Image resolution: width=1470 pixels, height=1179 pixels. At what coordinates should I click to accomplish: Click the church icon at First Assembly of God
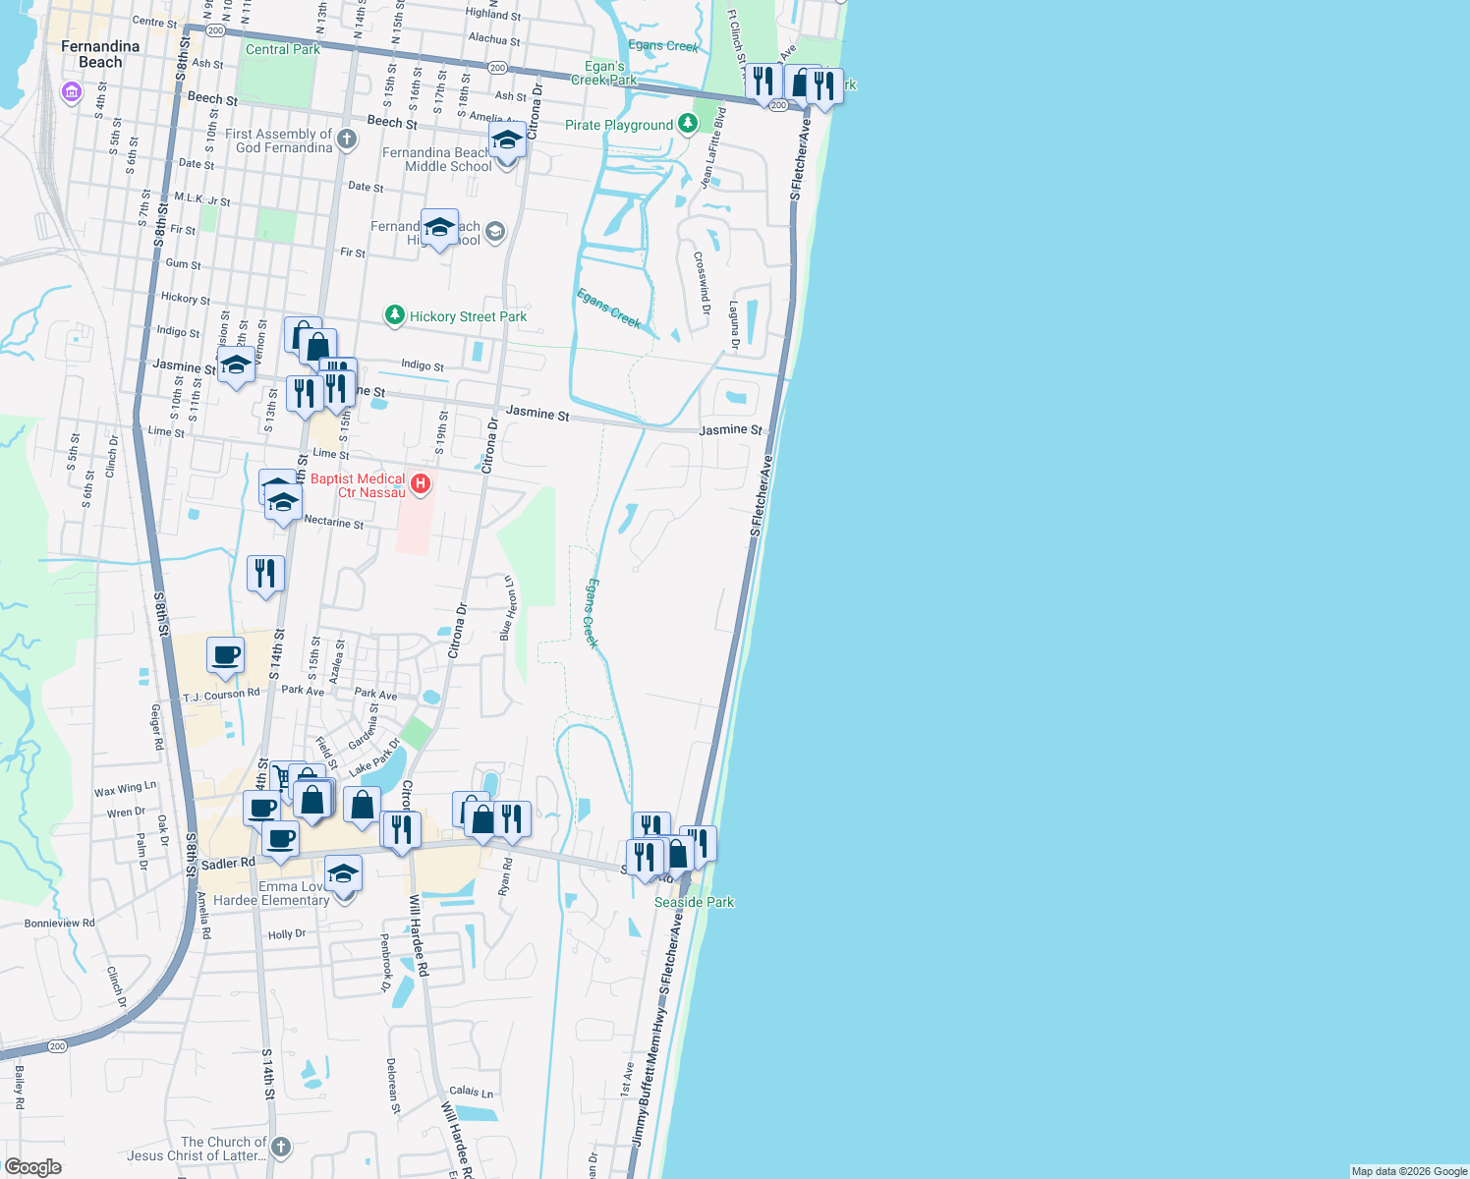pos(345,139)
